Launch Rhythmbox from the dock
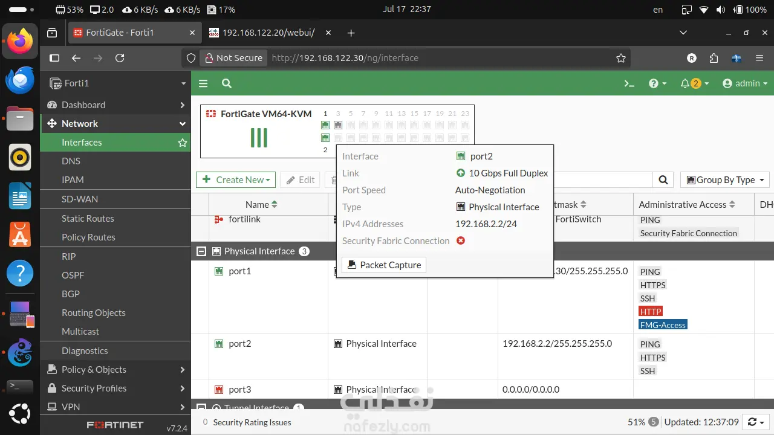Image resolution: width=774 pixels, height=435 pixels. pyautogui.click(x=20, y=157)
